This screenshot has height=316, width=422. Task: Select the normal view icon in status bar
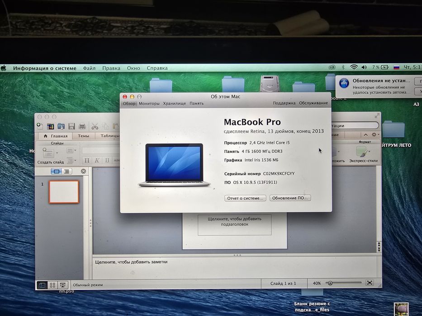point(42,285)
